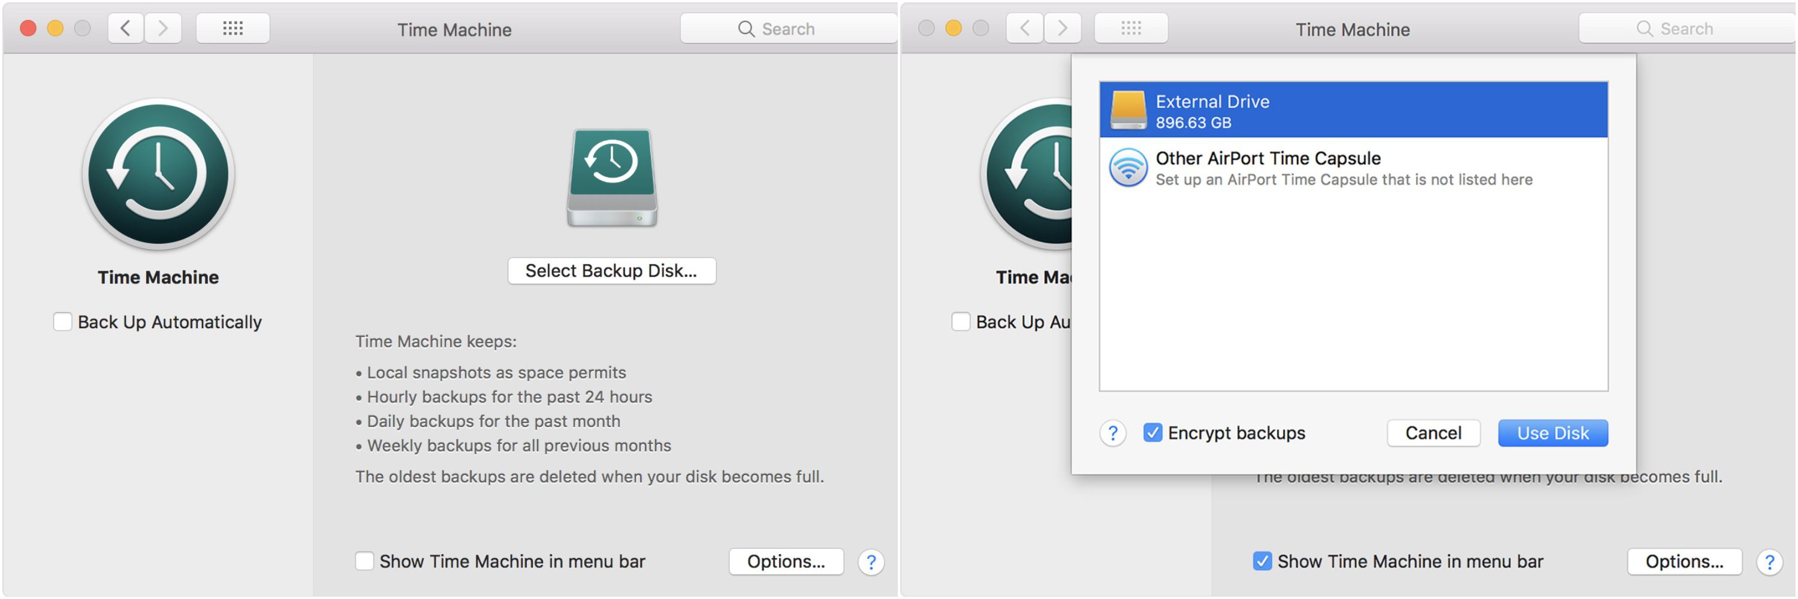
Task: Click the yellow External Drive icon in disk list
Action: pyautogui.click(x=1128, y=110)
